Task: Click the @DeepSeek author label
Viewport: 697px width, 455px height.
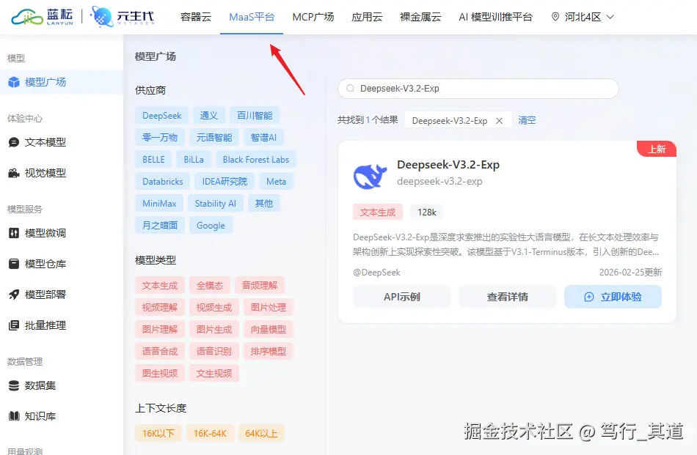Action: [376, 272]
